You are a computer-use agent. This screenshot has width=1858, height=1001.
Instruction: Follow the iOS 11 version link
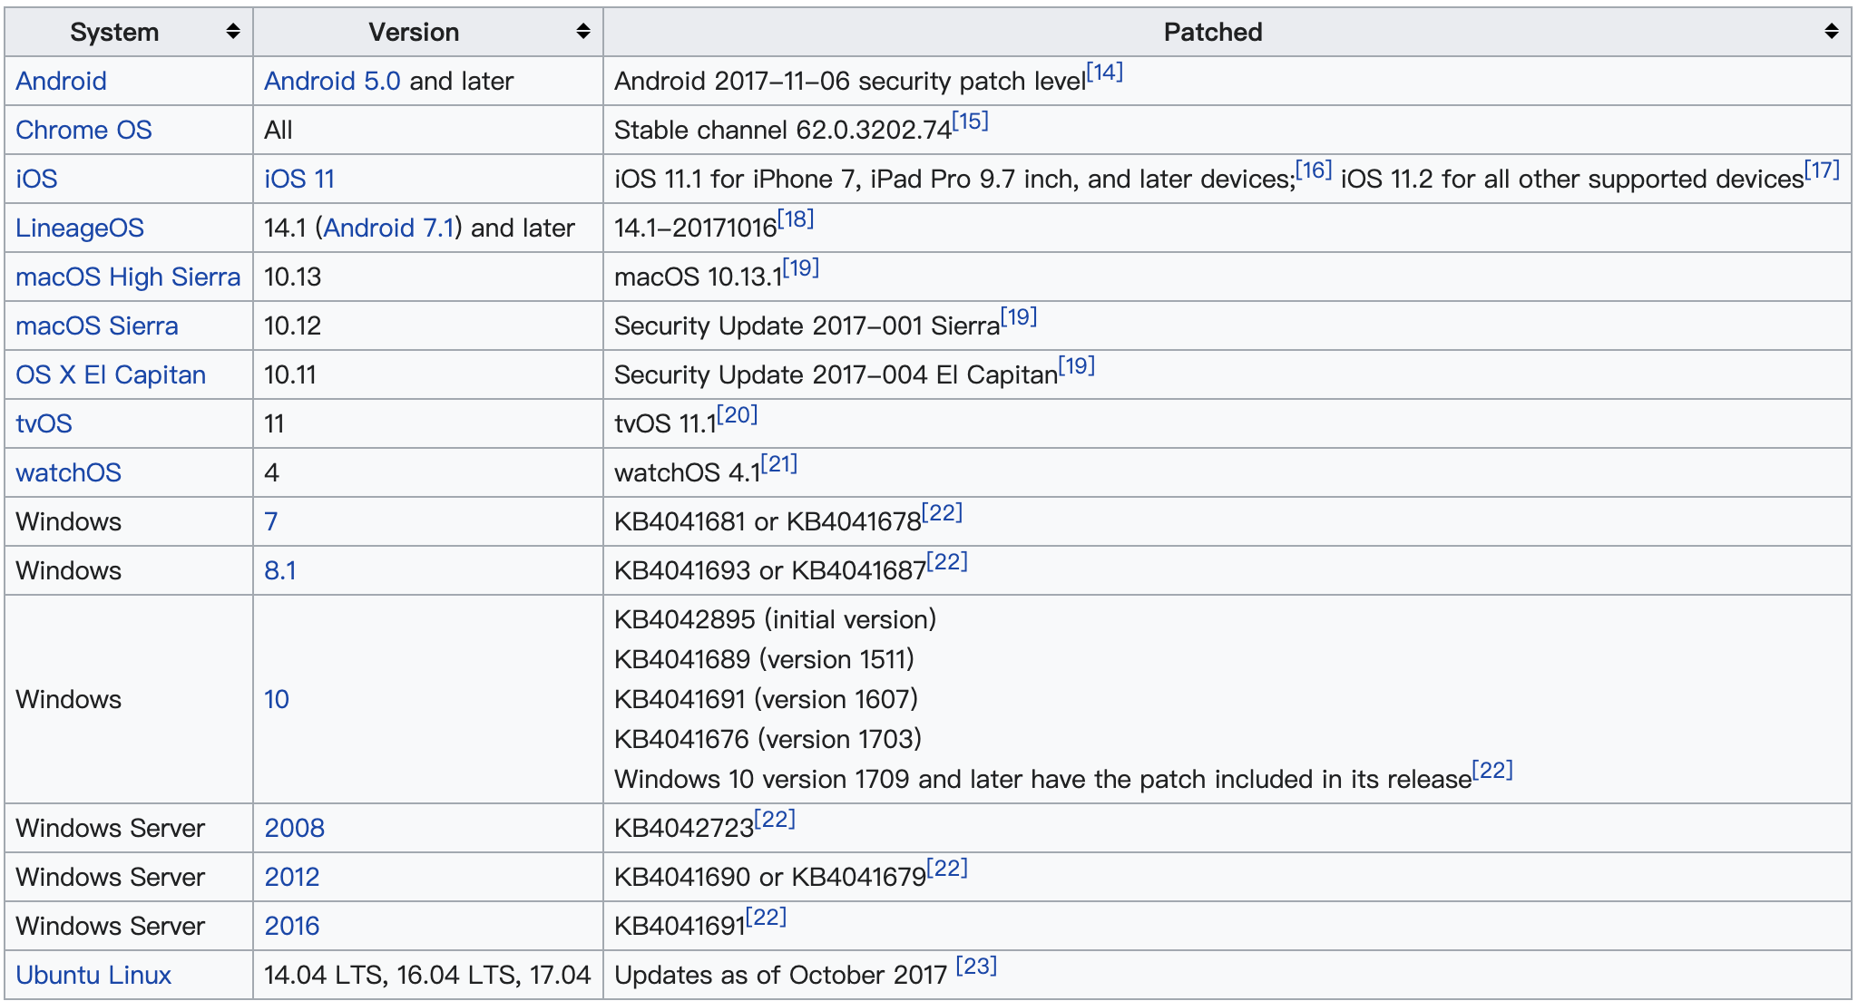coord(299,179)
